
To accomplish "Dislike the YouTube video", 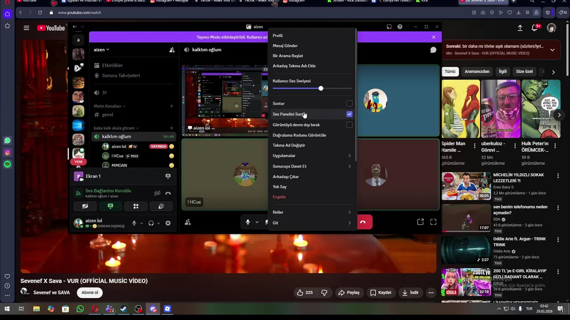I will [x=324, y=292].
